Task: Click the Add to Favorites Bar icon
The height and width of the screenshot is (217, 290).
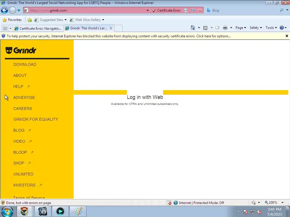Action: tap(29, 20)
